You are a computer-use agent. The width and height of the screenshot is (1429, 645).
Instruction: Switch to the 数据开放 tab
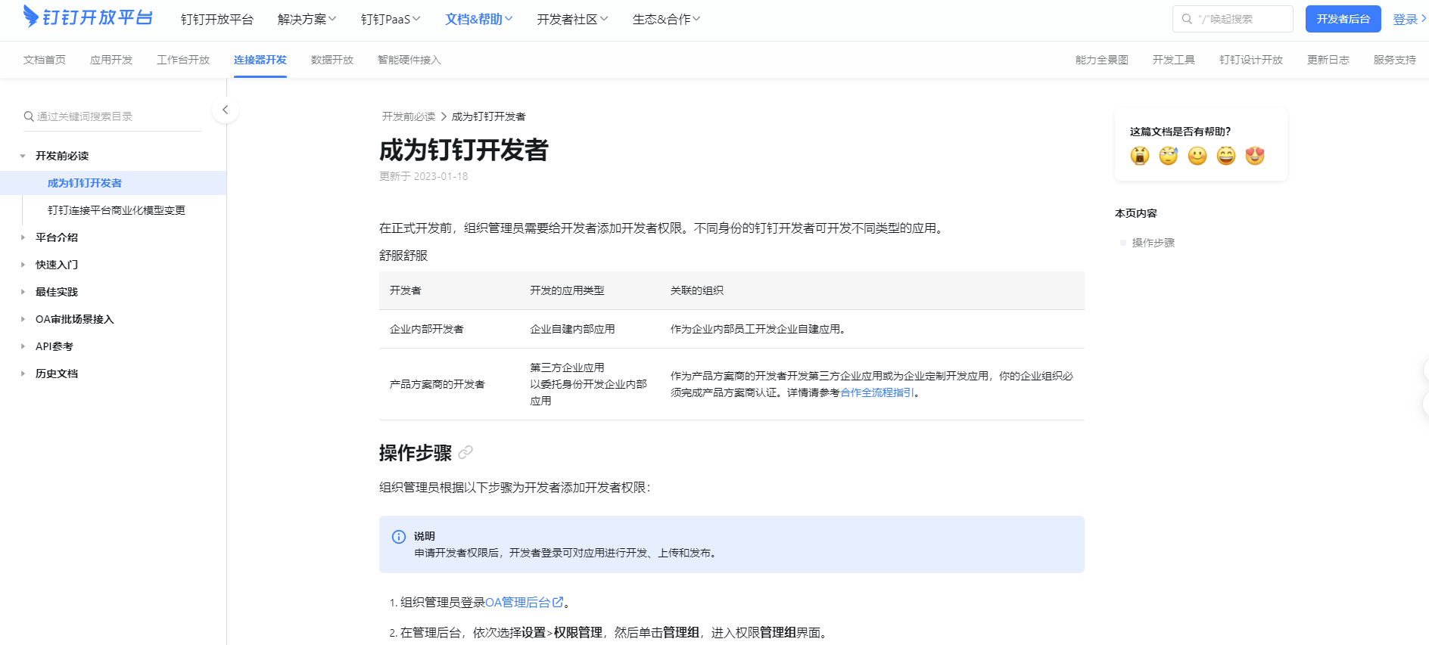coord(332,60)
